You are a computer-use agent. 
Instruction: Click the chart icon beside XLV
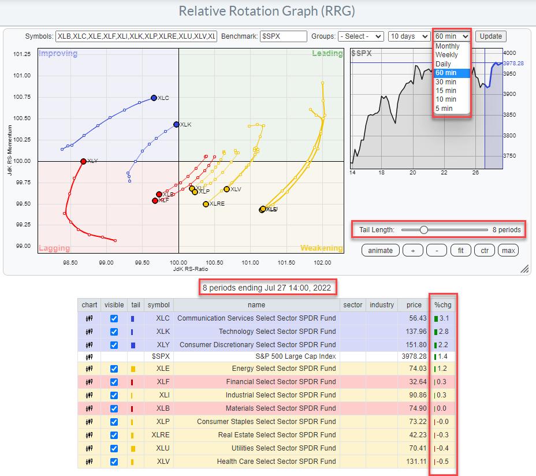pyautogui.click(x=90, y=461)
